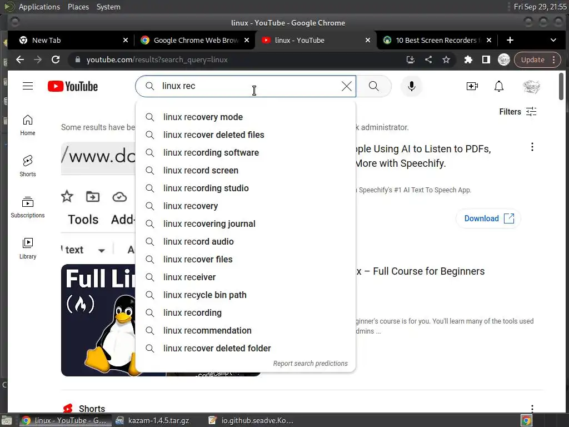This screenshot has height=427, width=569.
Task: Click the magnifier search button
Action: [374, 86]
